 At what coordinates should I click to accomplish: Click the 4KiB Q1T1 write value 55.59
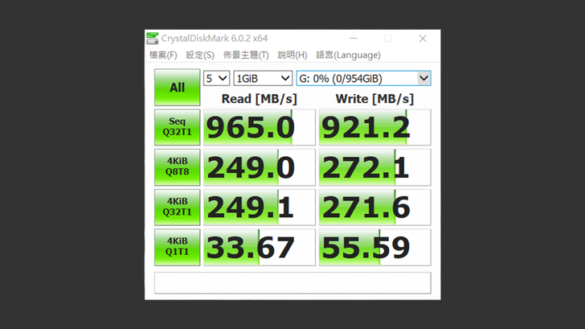pyautogui.click(x=374, y=247)
